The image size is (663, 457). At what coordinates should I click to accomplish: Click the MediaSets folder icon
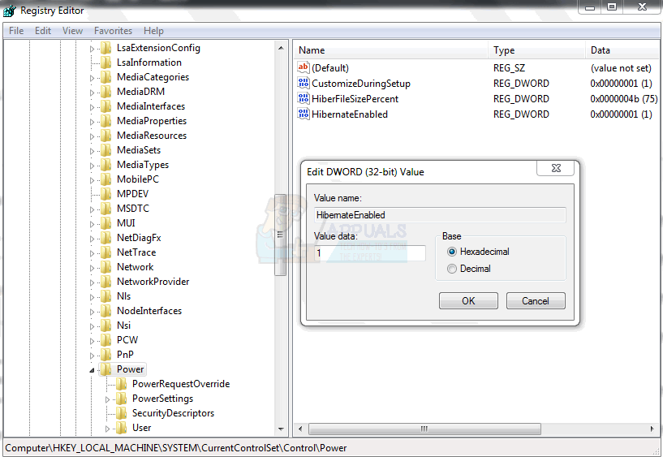point(105,150)
